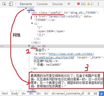Click body in the breadcrumb bar

15,93
